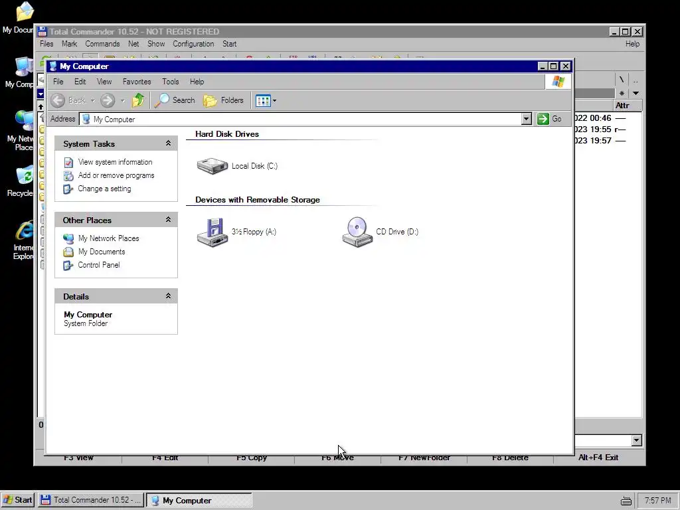Open Total Commander Help menu
The image size is (680, 510).
(632, 44)
